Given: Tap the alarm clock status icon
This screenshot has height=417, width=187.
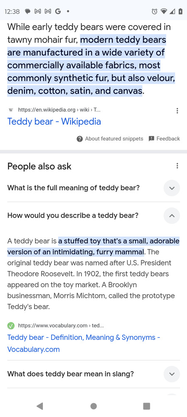Looking at the screenshot, I should click(x=155, y=11).
